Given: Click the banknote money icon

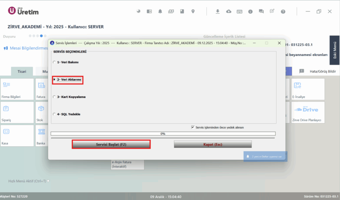Looking at the screenshot, I should pos(171,11).
